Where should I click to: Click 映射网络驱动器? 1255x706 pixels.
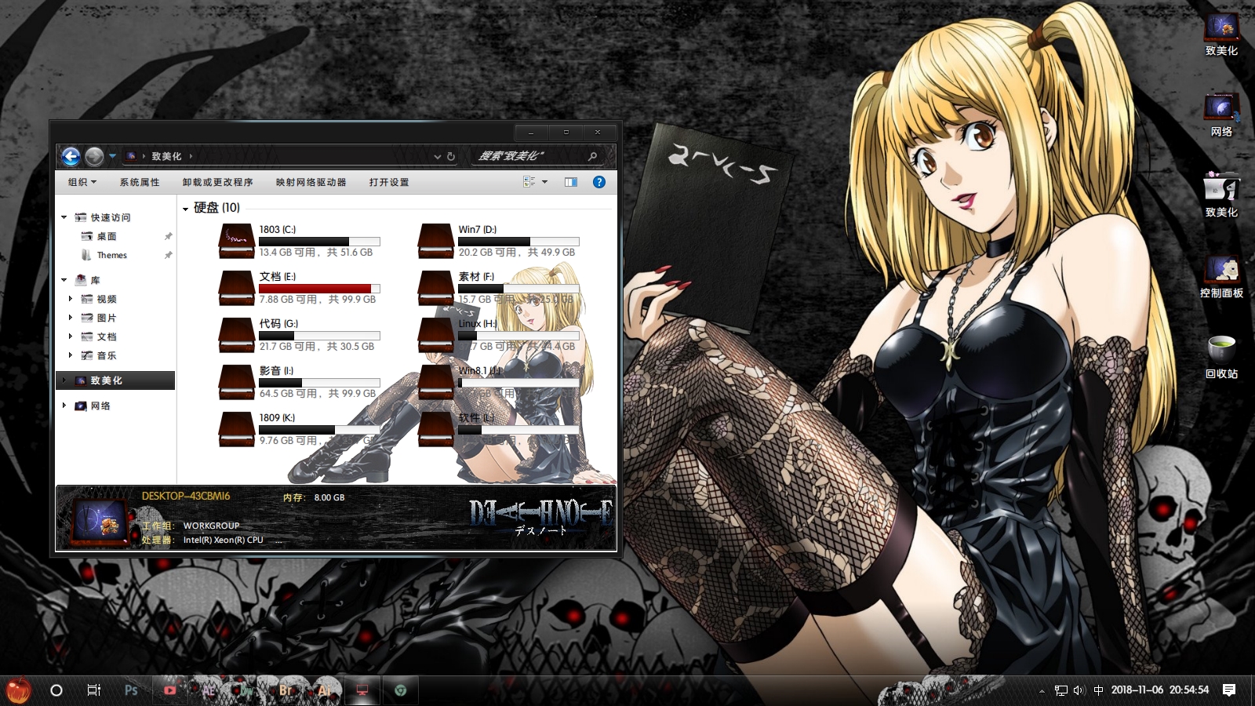click(311, 182)
